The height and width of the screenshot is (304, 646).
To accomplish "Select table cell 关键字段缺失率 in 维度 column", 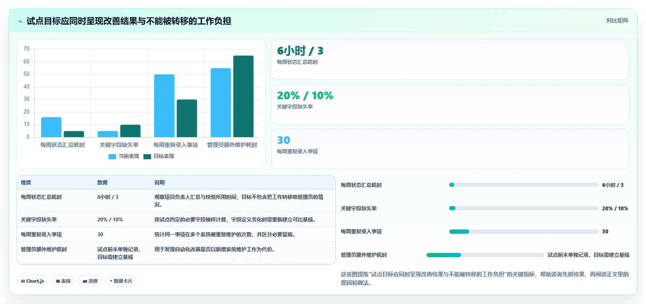I will (x=39, y=220).
